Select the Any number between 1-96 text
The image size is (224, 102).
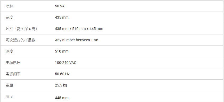pyautogui.click(x=77, y=40)
